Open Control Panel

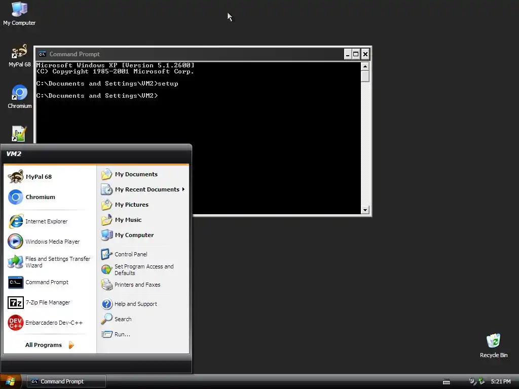click(143, 254)
